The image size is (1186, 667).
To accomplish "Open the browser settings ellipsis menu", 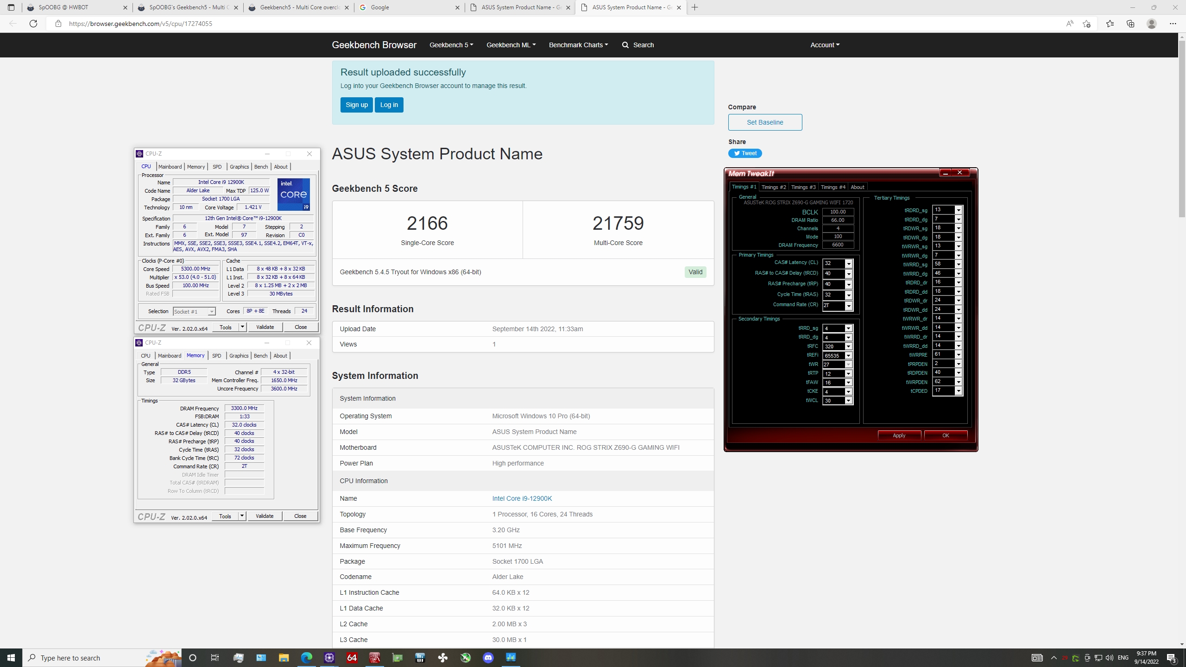I will pos(1173,24).
